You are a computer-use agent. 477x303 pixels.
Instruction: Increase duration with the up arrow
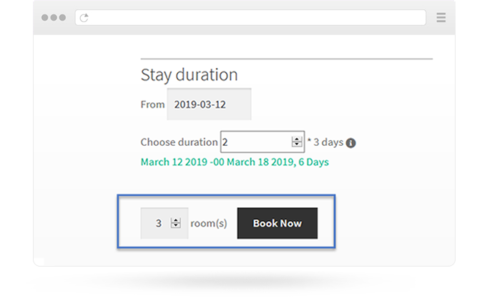pos(297,139)
